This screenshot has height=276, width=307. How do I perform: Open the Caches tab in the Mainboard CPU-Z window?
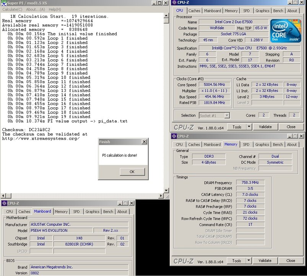tap(24, 212)
